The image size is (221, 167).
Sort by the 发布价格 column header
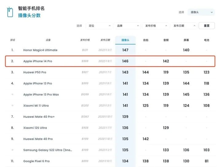pyautogui.click(x=85, y=40)
